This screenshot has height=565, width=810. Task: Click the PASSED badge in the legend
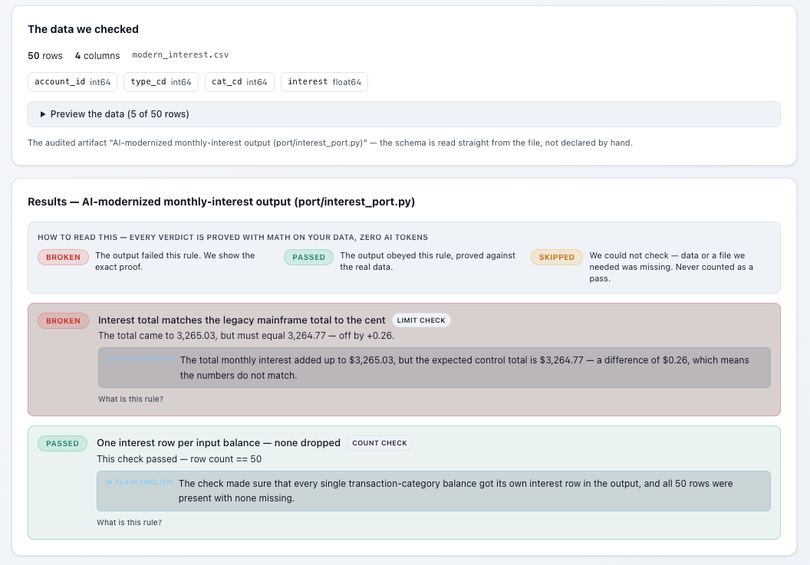309,257
